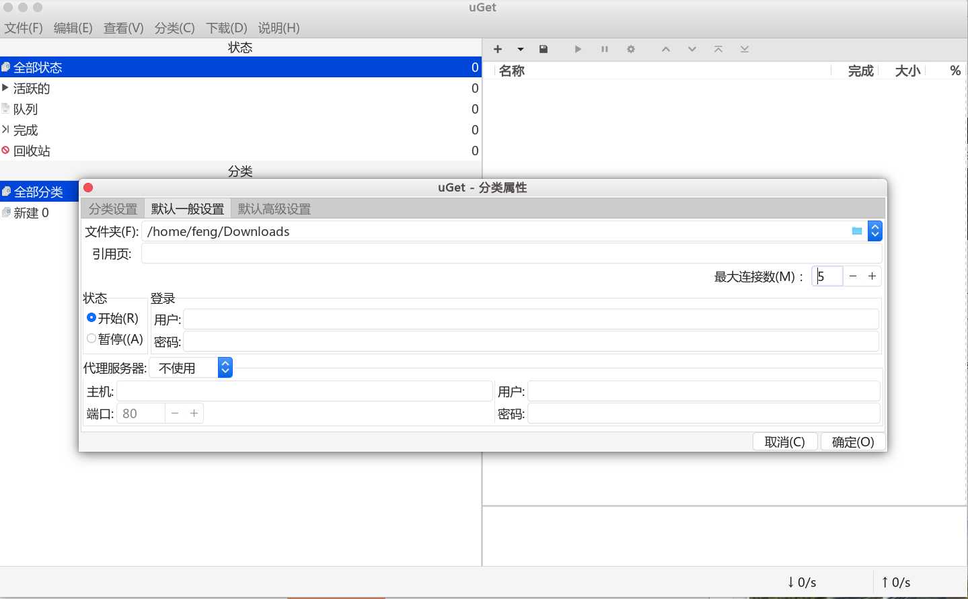Select the 队列 status row
This screenshot has width=968, height=599.
(x=241, y=109)
